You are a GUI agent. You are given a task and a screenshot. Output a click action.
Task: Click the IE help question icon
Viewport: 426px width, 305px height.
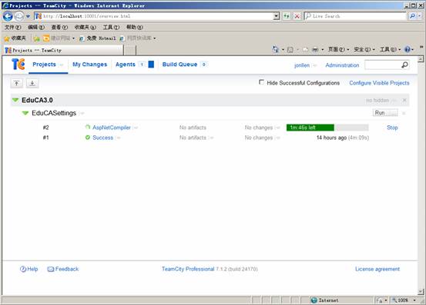tap(408, 49)
